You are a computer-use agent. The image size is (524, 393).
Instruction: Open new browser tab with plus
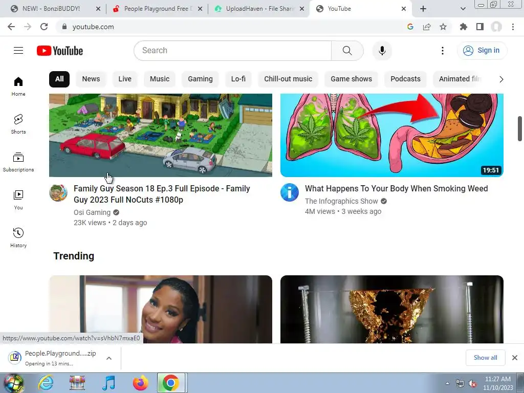pos(423,9)
